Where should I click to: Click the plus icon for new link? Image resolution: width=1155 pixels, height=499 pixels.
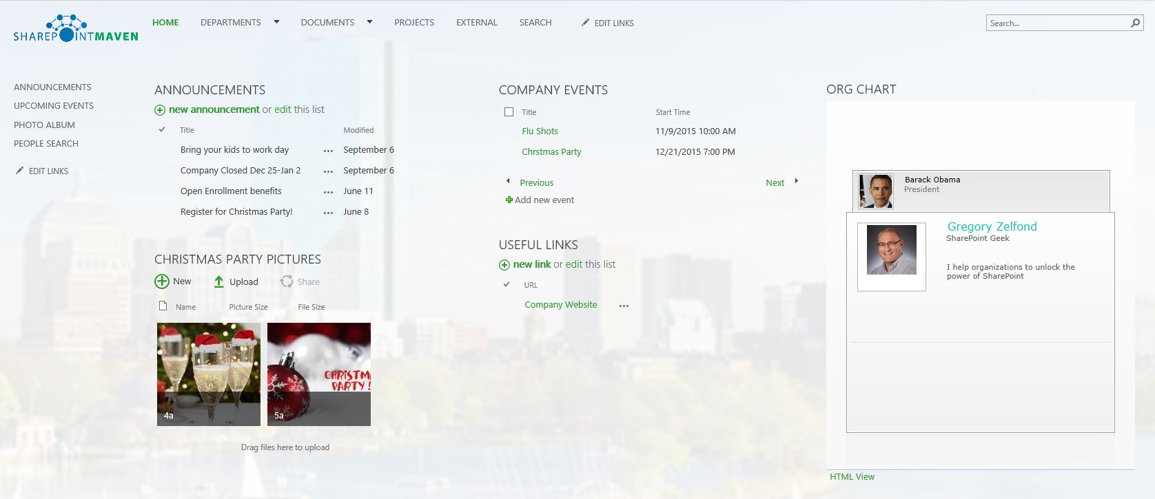tap(504, 265)
